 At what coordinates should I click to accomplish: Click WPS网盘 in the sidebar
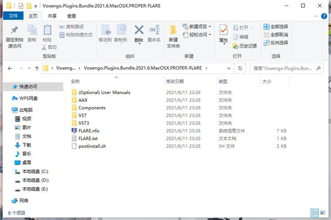tap(25, 98)
